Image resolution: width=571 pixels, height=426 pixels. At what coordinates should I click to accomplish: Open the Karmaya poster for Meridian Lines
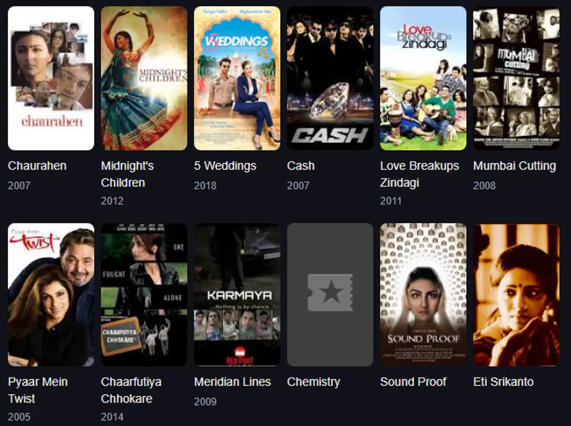click(x=237, y=295)
